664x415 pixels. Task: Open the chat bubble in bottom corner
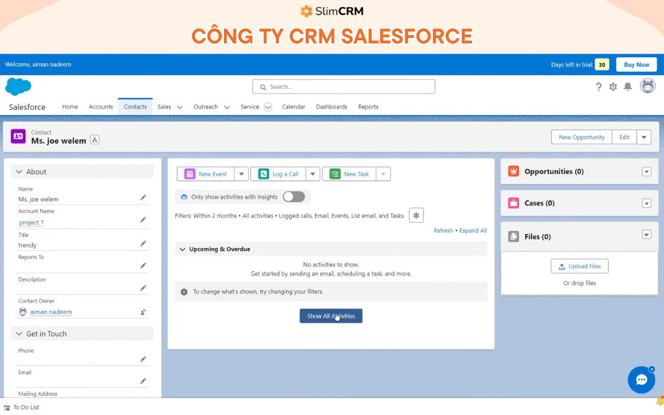(641, 379)
